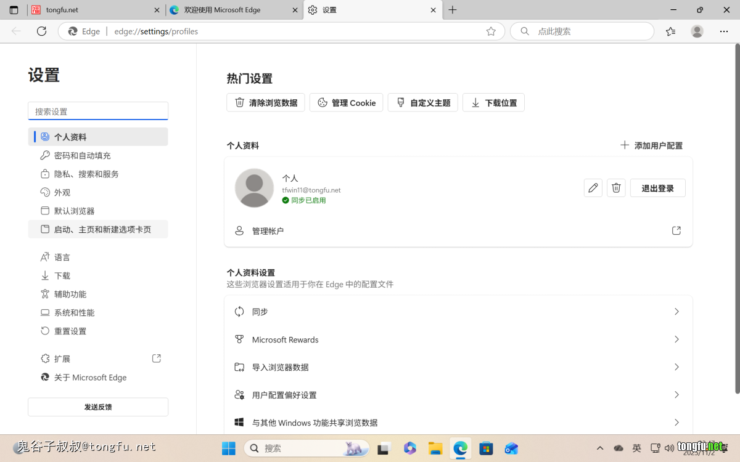
Task: Select 隐私、搜索和服务 in sidebar
Action: click(86, 174)
